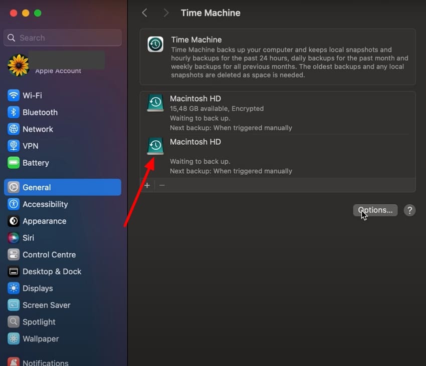Open the Control Centre icon
426x366 pixels.
coord(14,255)
